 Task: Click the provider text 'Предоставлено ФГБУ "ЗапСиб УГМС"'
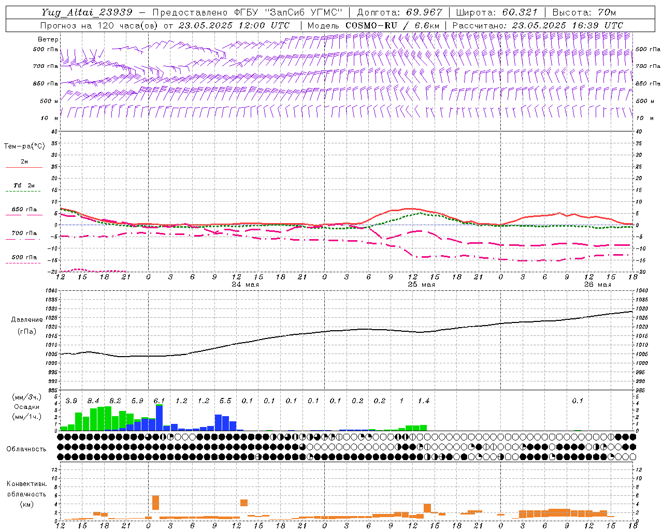[248, 12]
